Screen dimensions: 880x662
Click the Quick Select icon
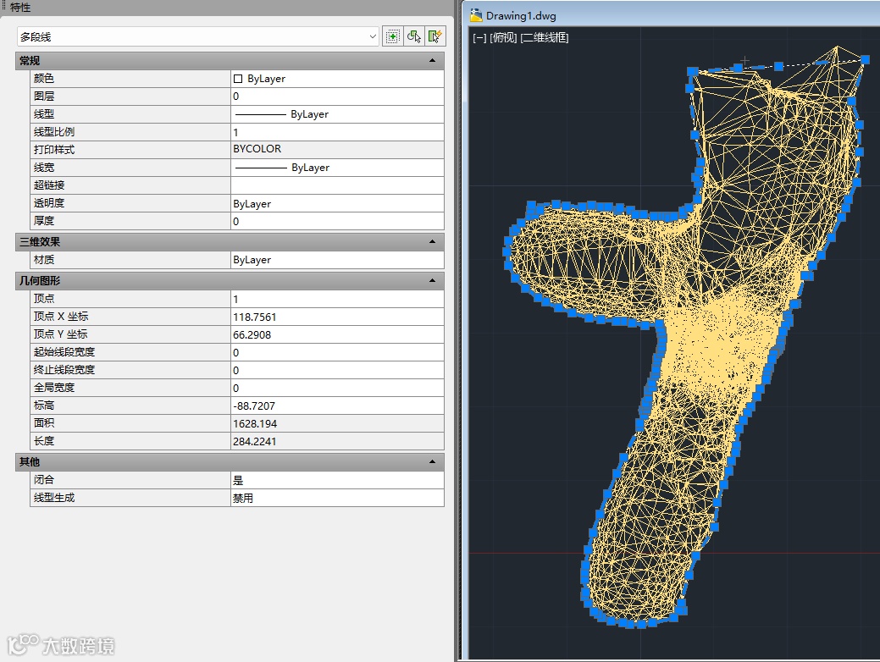tap(435, 36)
